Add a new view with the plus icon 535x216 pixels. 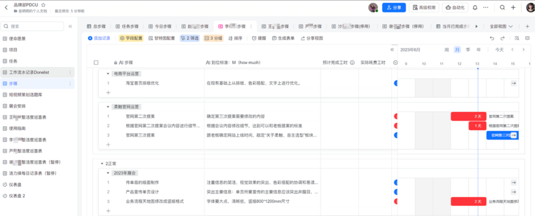[x=527, y=26]
